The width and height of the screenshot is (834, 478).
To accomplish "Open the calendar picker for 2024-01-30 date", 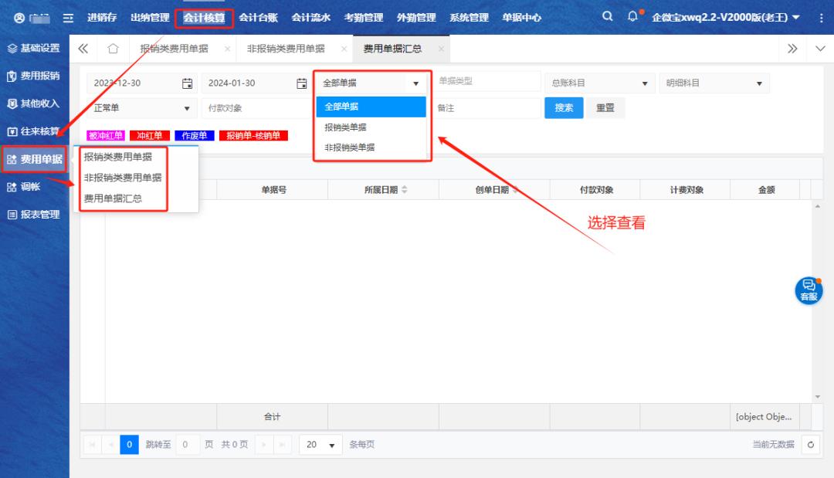I will point(302,83).
